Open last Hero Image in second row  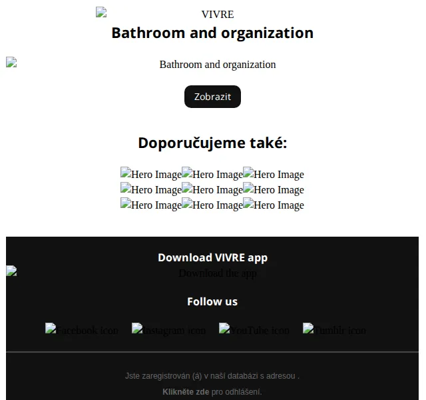click(274, 189)
